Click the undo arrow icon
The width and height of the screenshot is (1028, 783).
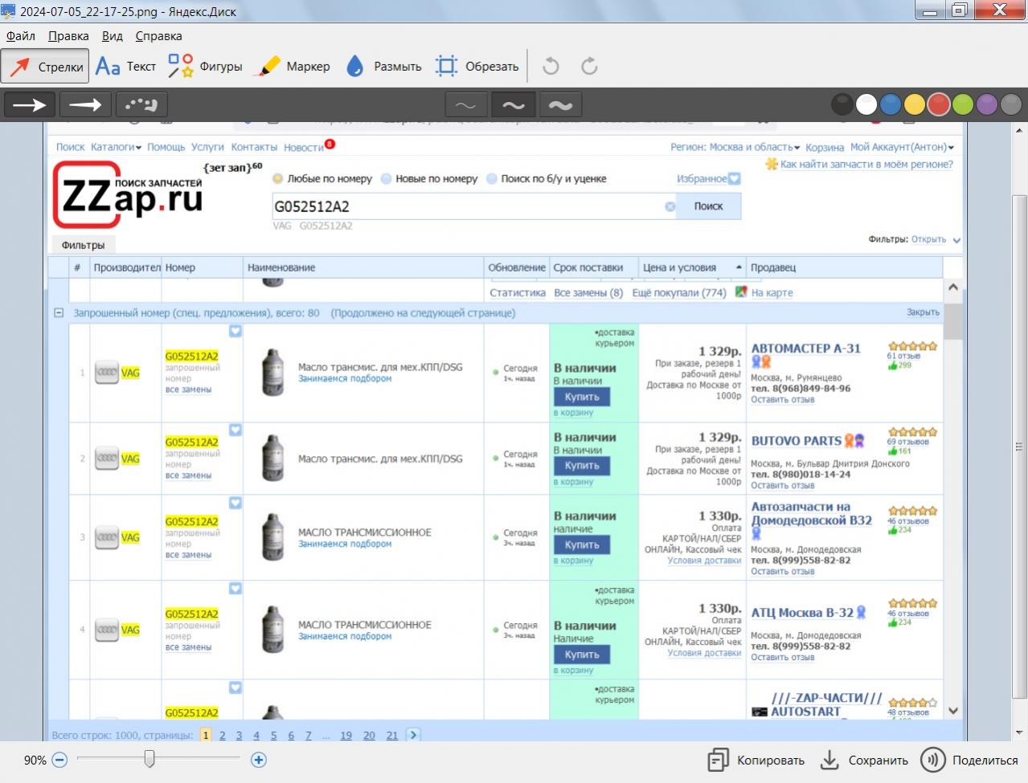[551, 67]
